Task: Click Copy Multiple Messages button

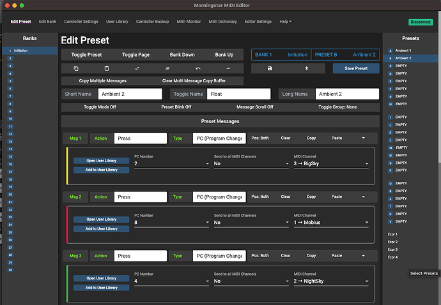Action: point(103,81)
